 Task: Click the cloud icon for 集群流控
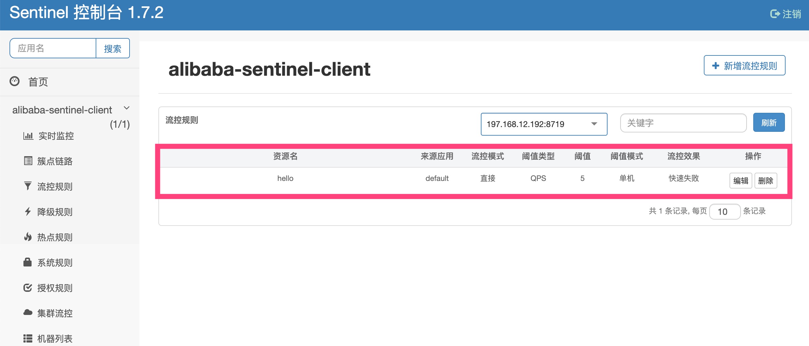(28, 312)
